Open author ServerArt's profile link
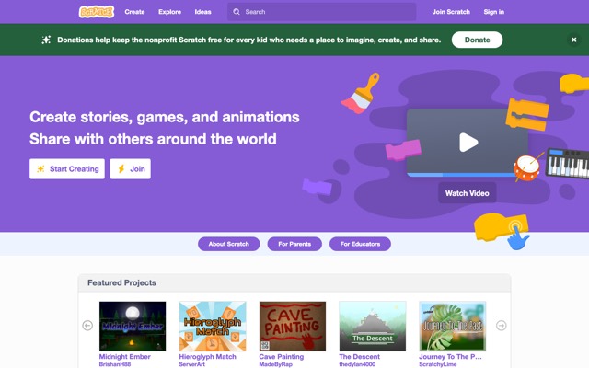The image size is (589, 368). pos(192,364)
